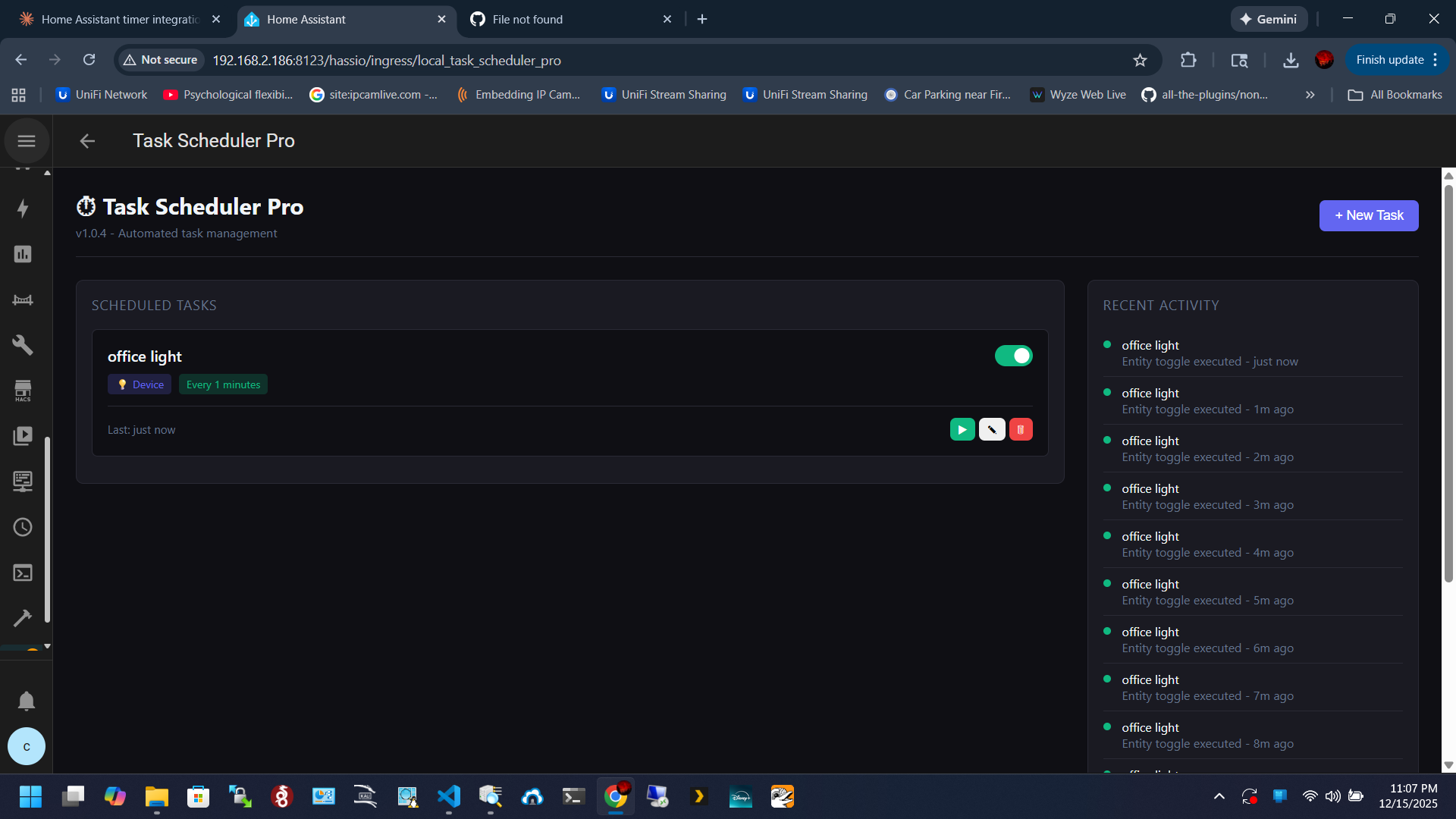This screenshot has width=1456, height=819.
Task: Open HACS from the sidebar
Action: [23, 391]
